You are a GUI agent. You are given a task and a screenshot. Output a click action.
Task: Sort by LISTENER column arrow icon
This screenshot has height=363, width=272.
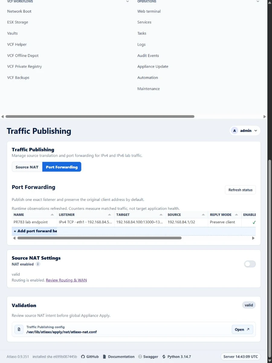tap(109, 215)
